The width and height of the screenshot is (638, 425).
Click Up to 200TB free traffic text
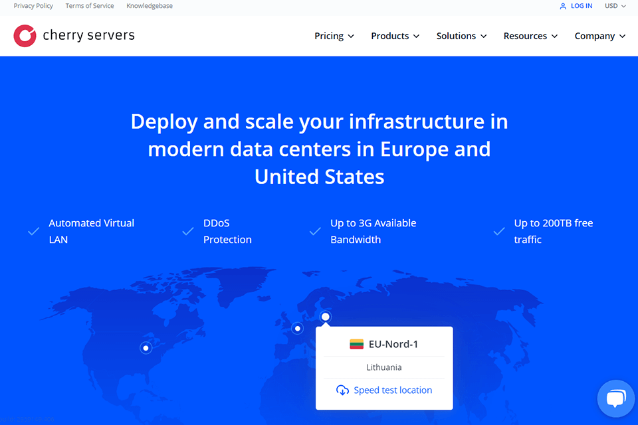pyautogui.click(x=554, y=231)
